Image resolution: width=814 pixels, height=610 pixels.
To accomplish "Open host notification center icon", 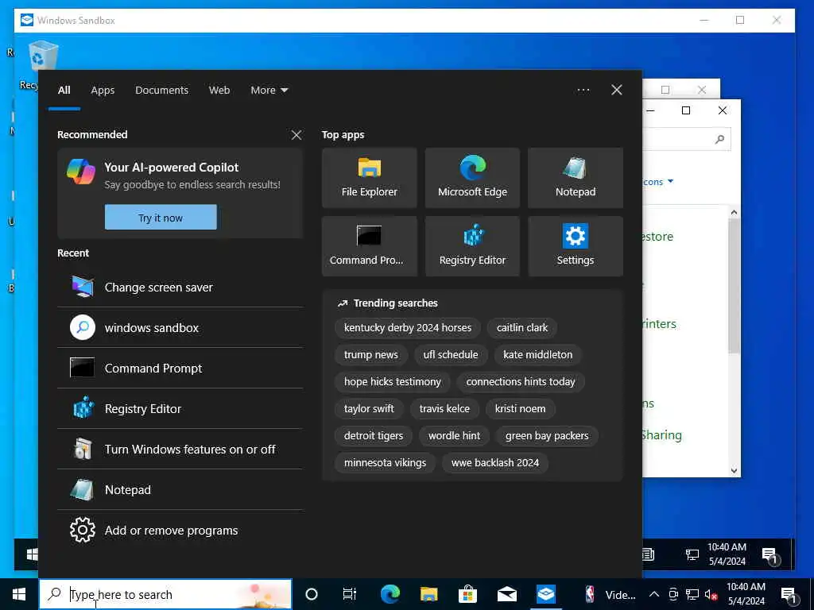I will tap(788, 594).
